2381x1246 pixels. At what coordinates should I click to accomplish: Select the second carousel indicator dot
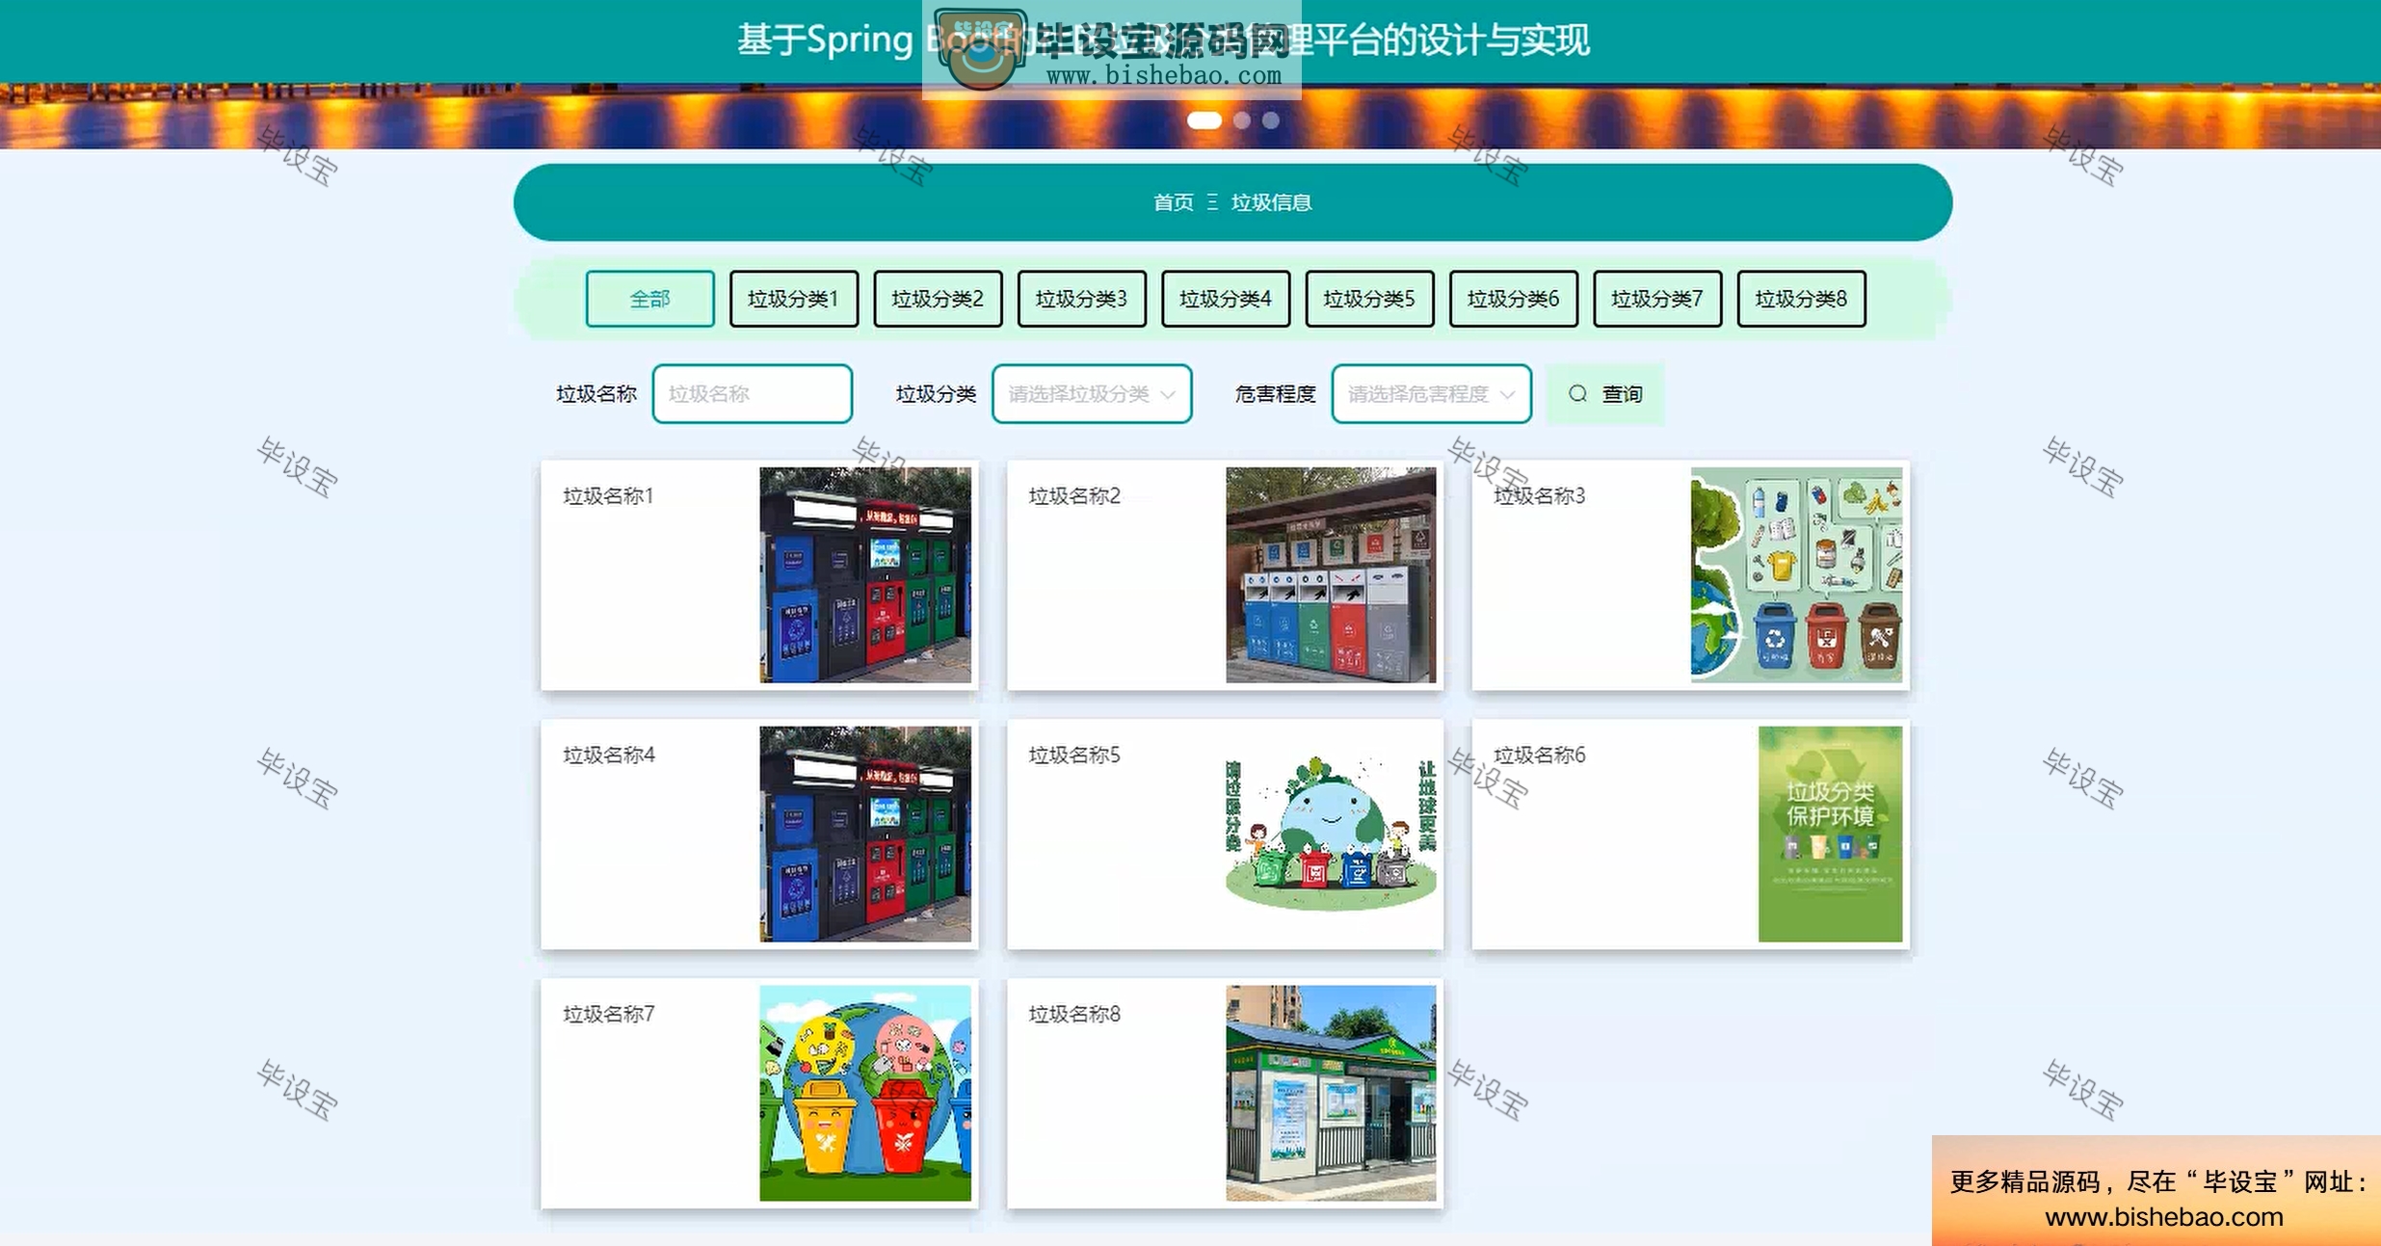pos(1242,120)
